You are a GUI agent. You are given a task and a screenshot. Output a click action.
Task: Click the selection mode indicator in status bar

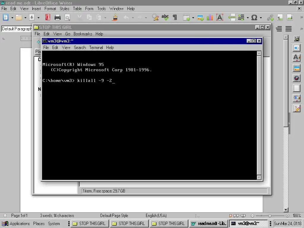197,216
